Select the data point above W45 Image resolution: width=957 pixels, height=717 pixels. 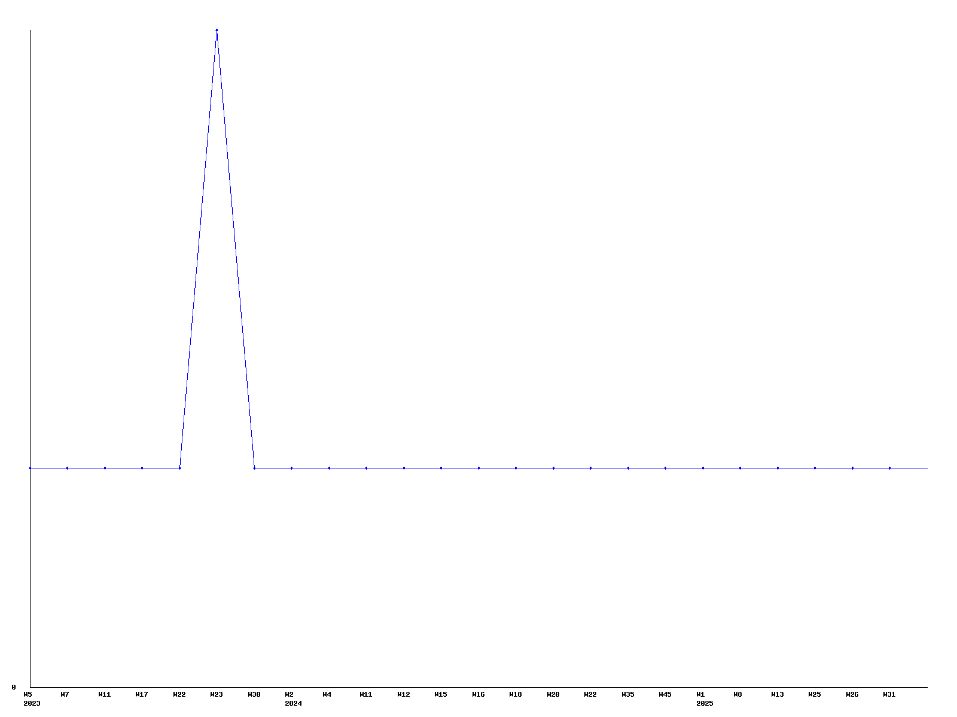pyautogui.click(x=665, y=468)
